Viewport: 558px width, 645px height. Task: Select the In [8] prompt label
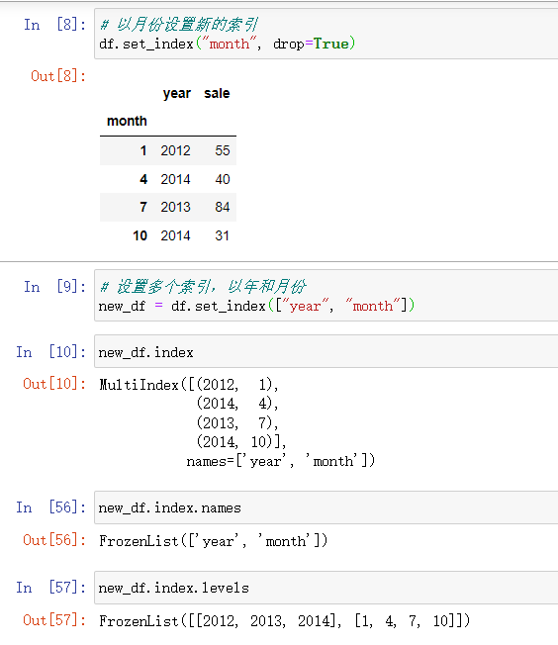[54, 25]
